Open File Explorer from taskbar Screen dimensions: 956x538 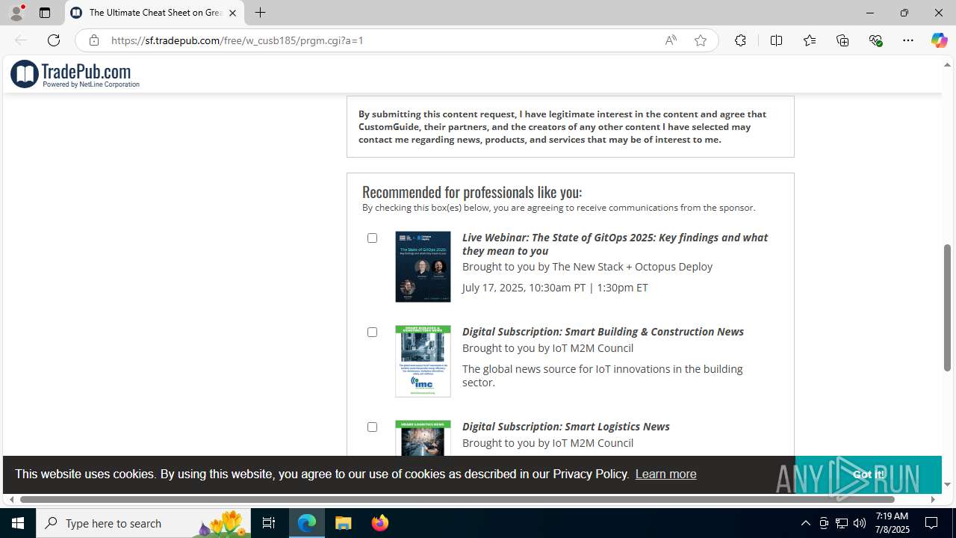coord(344,523)
